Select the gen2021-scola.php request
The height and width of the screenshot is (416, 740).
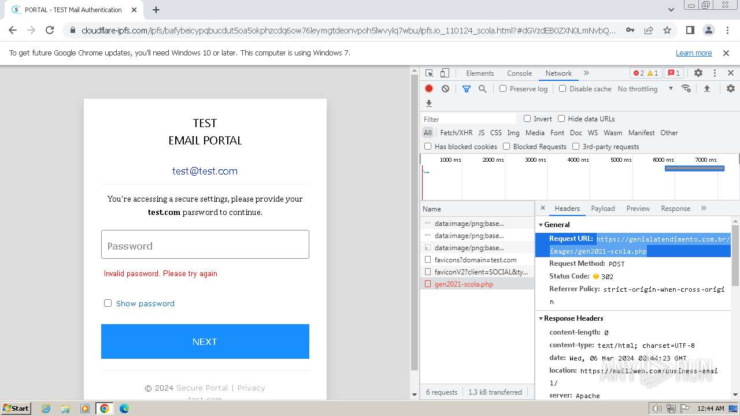coord(477,284)
